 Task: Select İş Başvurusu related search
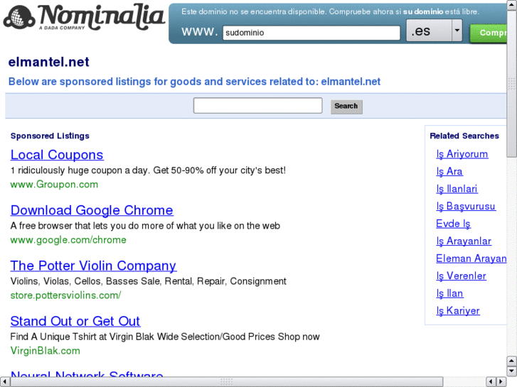click(x=466, y=207)
